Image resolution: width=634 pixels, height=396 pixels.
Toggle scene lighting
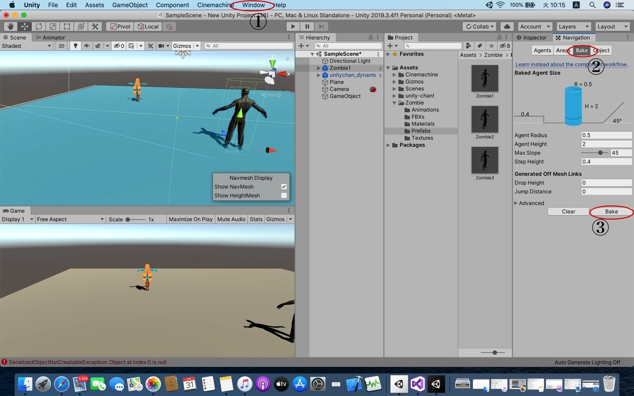point(76,46)
